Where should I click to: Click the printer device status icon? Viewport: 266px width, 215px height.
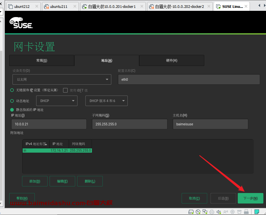(212, 212)
